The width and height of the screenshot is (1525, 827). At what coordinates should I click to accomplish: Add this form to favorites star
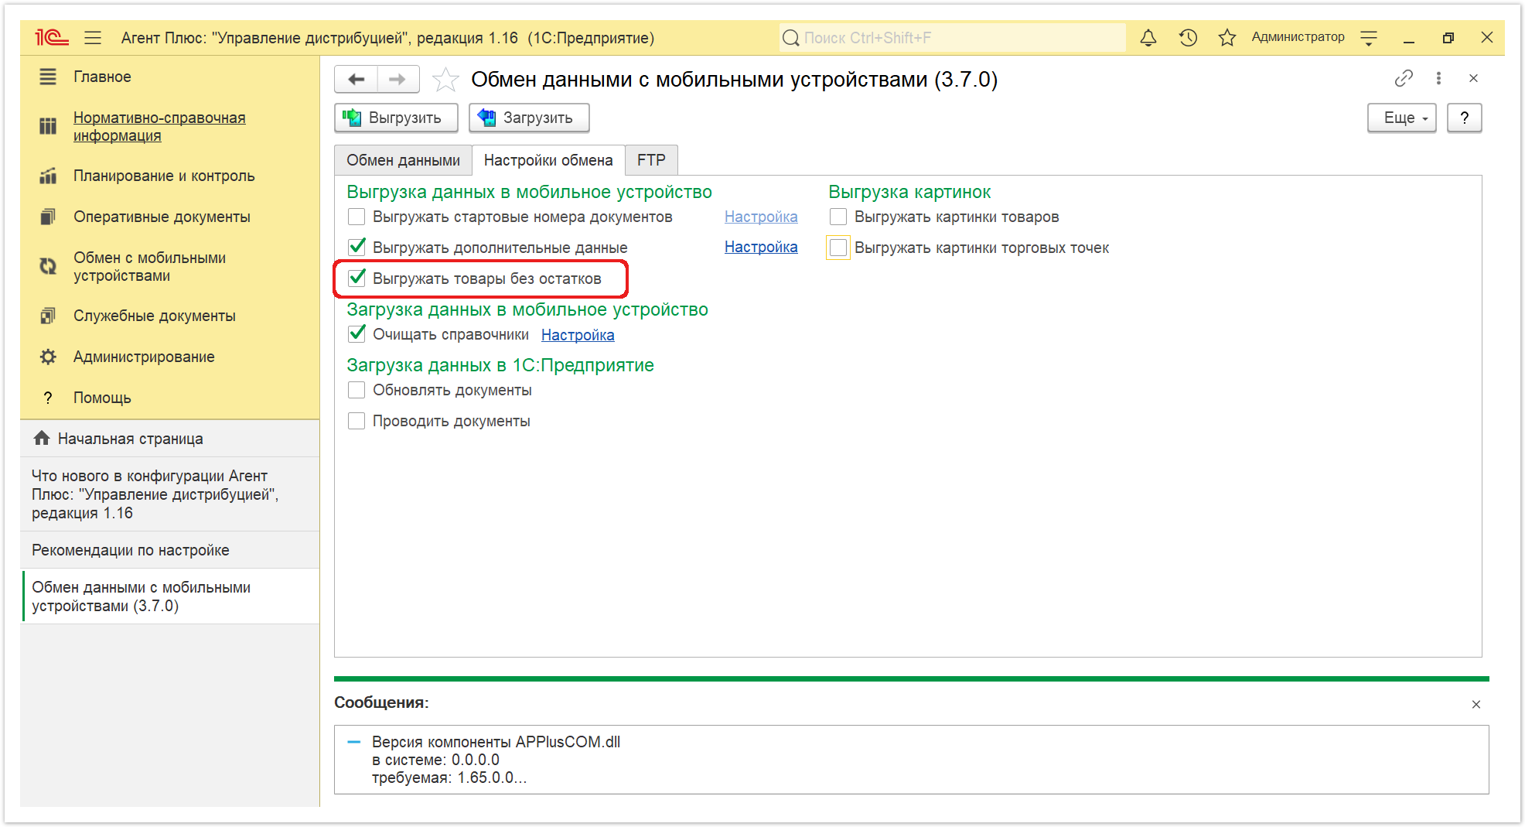[445, 79]
